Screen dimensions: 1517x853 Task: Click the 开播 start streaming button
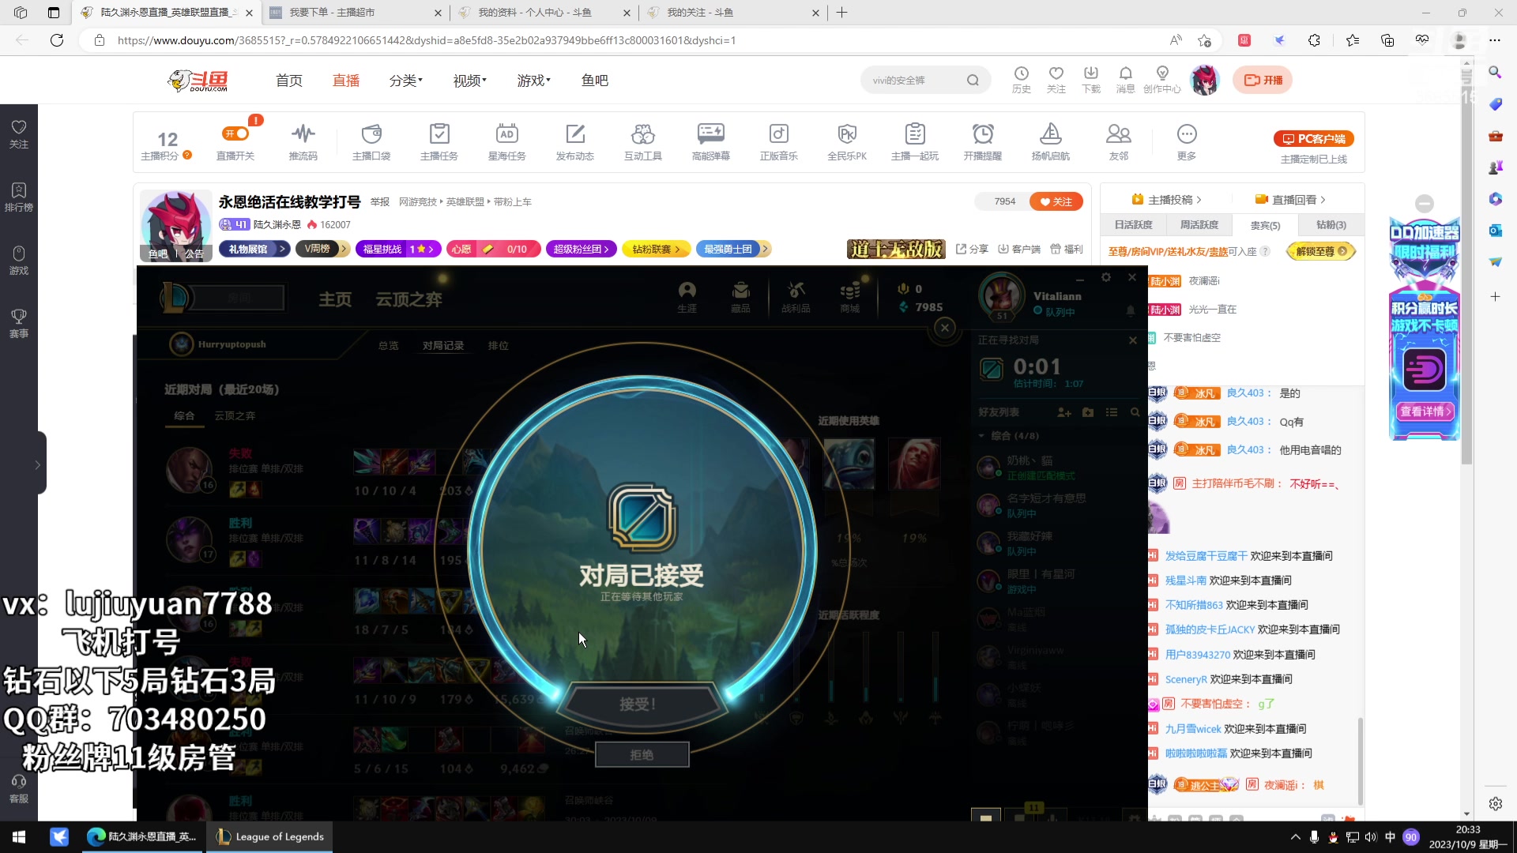click(1263, 80)
